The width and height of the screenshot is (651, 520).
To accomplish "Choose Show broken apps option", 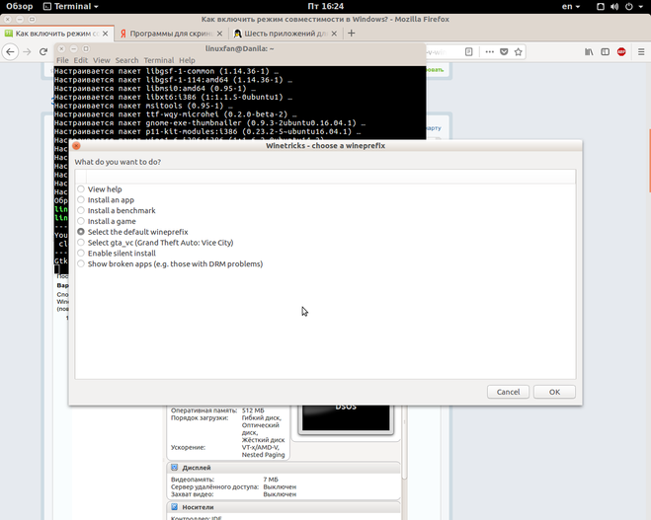I will (x=170, y=264).
